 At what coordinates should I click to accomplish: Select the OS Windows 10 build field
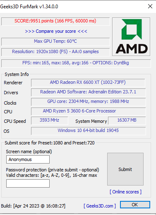click(x=88, y=131)
